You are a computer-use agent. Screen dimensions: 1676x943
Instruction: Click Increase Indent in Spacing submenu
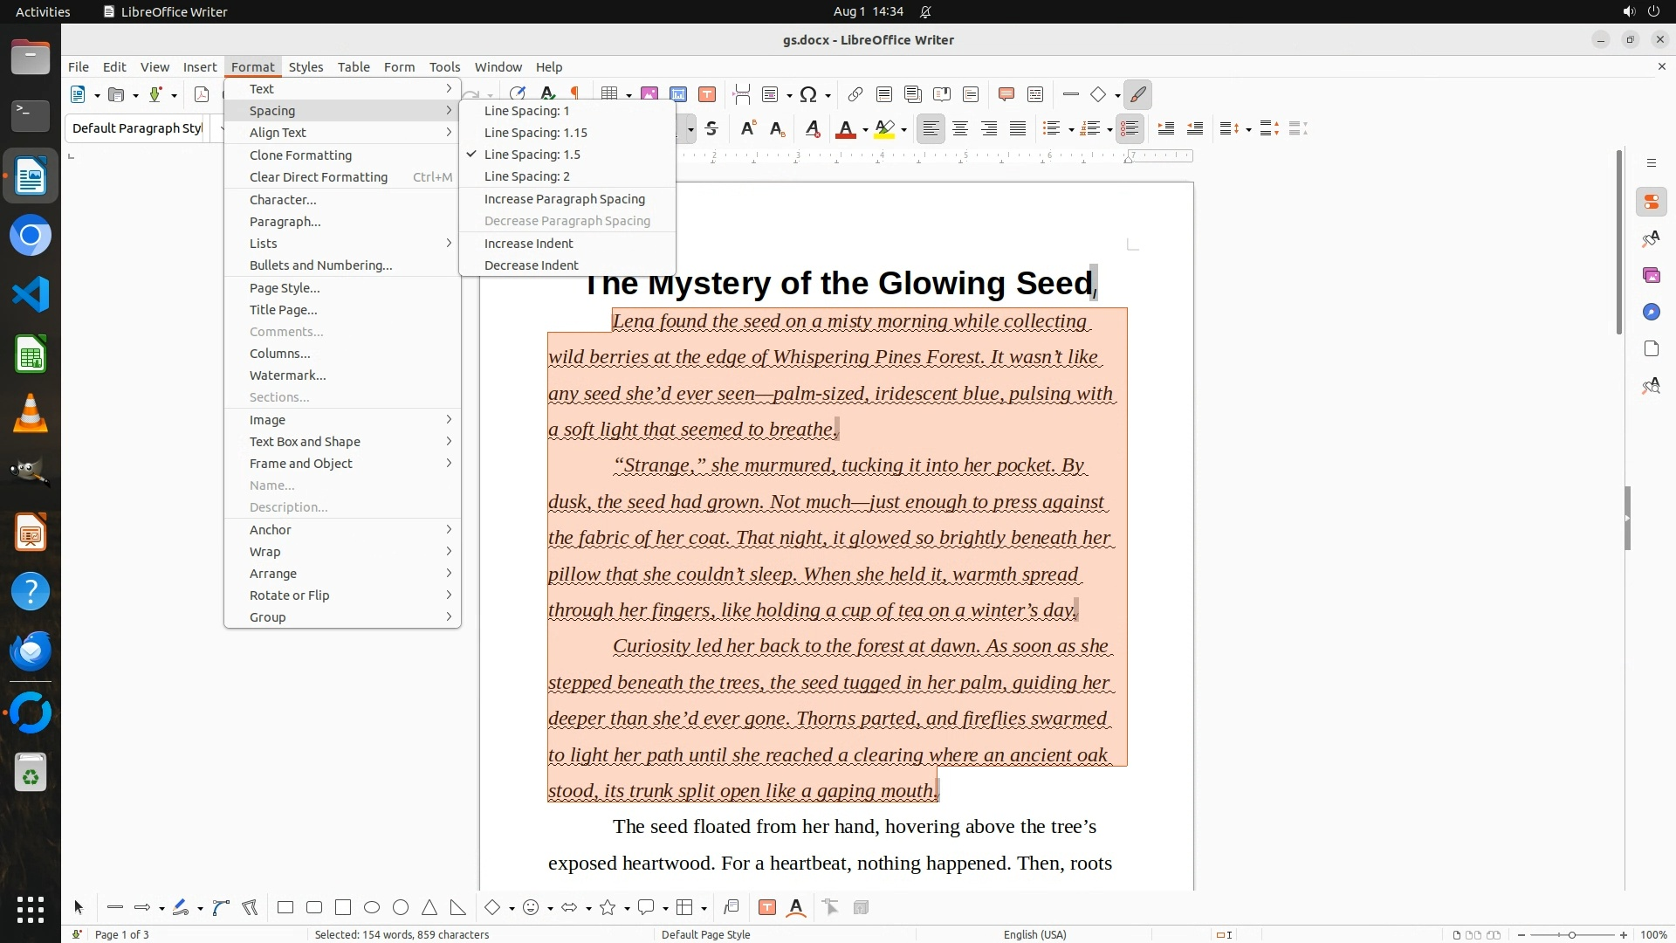tap(528, 244)
